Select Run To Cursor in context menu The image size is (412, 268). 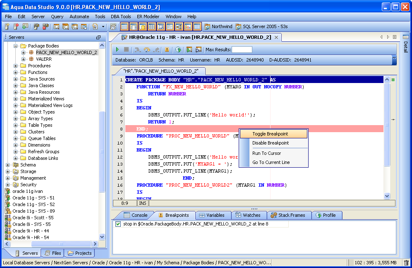[266, 153]
